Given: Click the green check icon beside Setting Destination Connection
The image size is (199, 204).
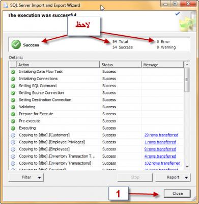Looking at the screenshot, I should (x=13, y=100).
